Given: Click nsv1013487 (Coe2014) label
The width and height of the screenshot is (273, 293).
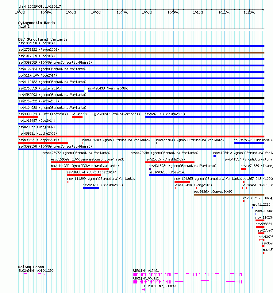Looking at the screenshot, I should [37, 121].
